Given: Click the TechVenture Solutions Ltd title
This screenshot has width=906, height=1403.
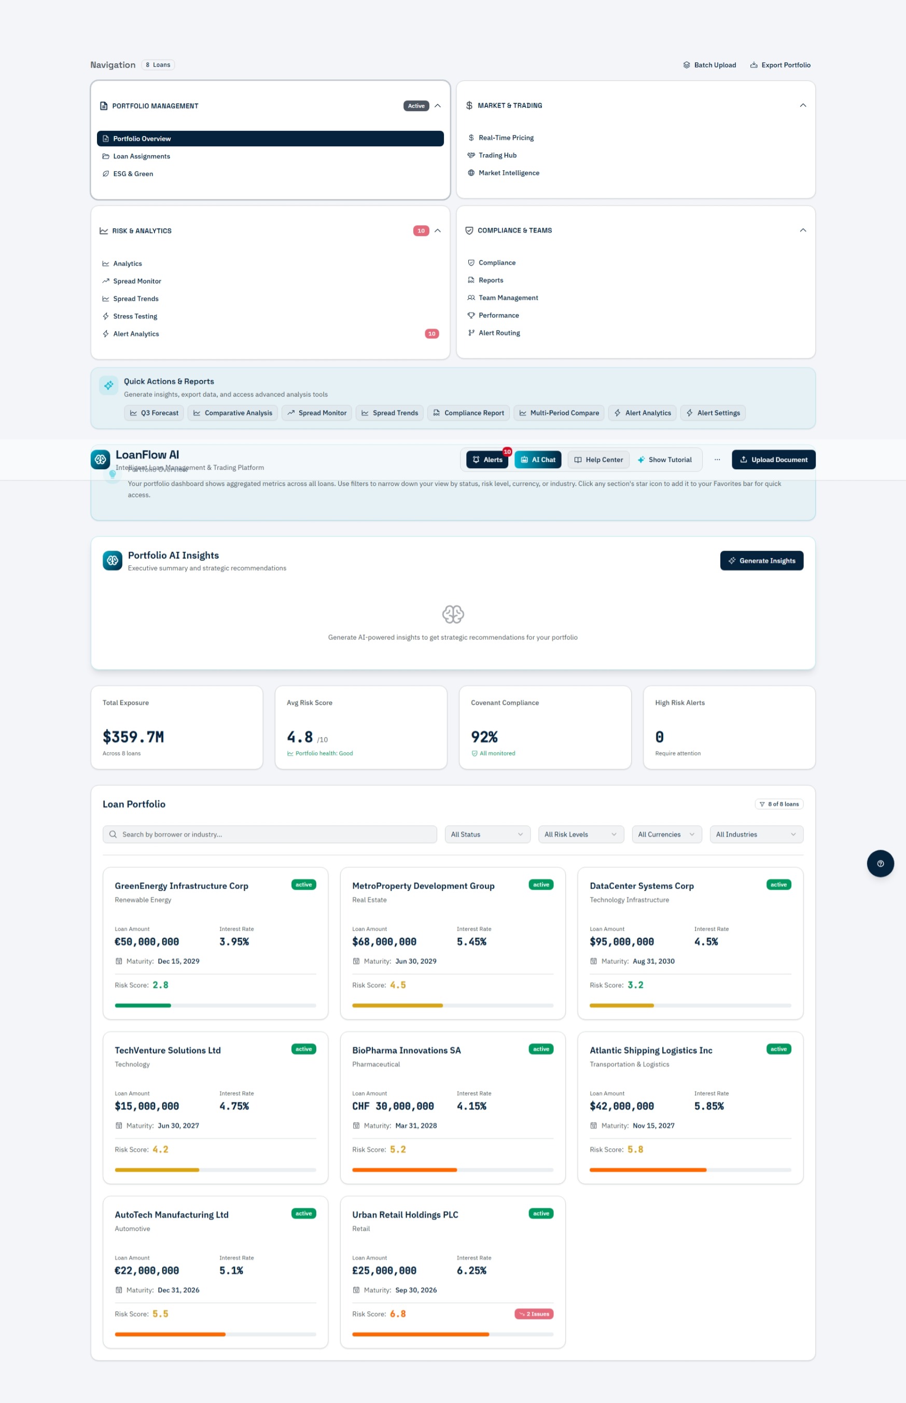Looking at the screenshot, I should (x=168, y=1051).
